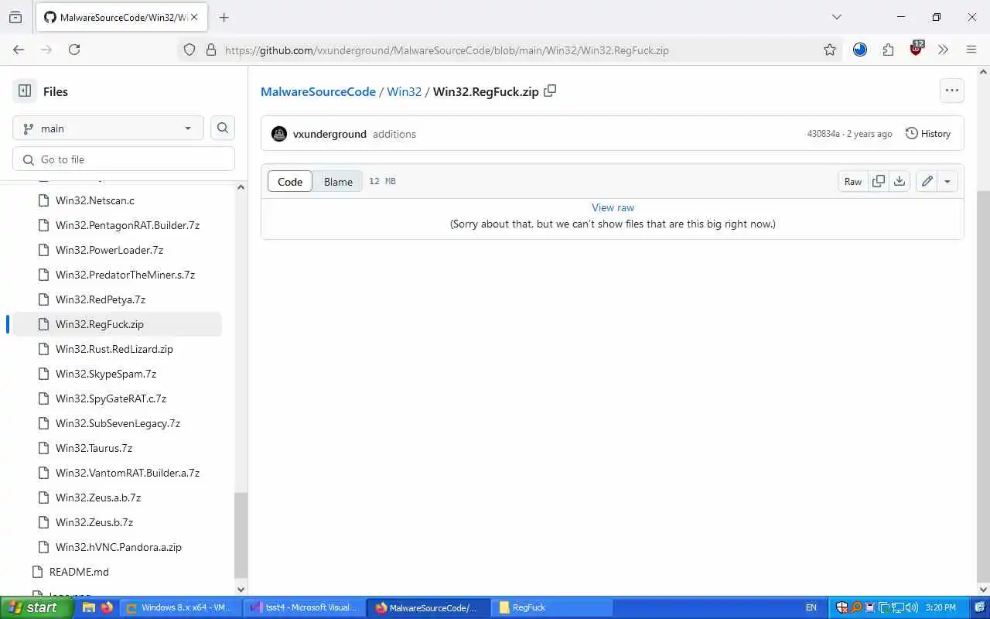Open the main branch selector
This screenshot has width=990, height=619.
coord(108,128)
